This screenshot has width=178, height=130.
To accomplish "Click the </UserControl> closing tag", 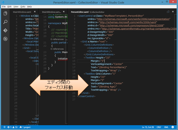I will (x=86, y=96).
